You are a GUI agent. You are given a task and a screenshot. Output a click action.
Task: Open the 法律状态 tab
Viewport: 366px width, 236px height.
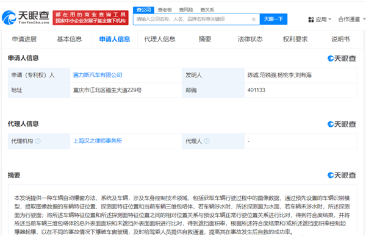[250, 39]
